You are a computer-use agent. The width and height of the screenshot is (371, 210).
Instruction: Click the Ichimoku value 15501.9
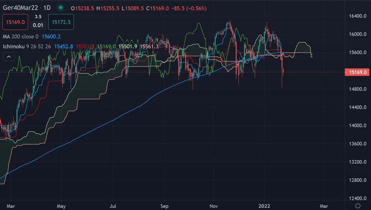pos(128,46)
